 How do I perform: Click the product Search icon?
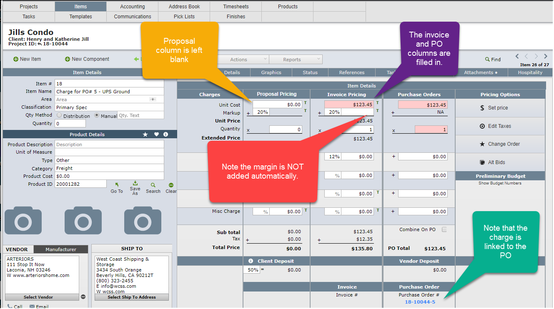(153, 185)
